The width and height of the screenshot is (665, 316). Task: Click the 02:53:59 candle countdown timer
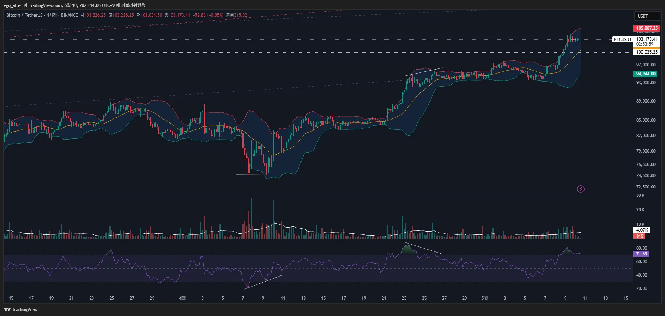[645, 44]
